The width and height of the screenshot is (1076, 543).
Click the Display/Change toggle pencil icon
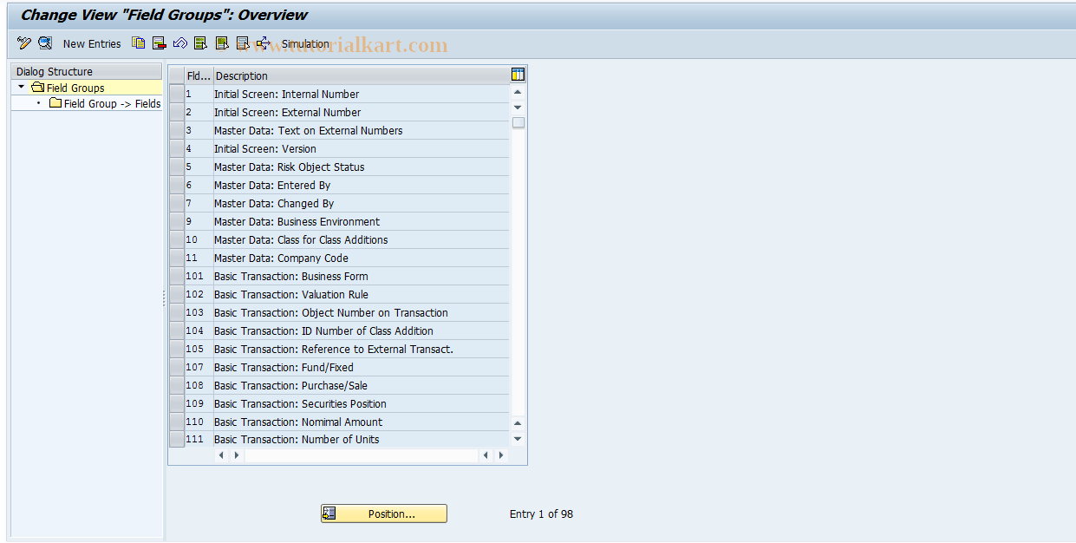tap(24, 43)
